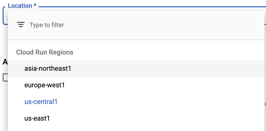Click the 'Cloud Run Regions' group header
Image resolution: width=266 pixels, height=131 pixels.
coord(45,52)
